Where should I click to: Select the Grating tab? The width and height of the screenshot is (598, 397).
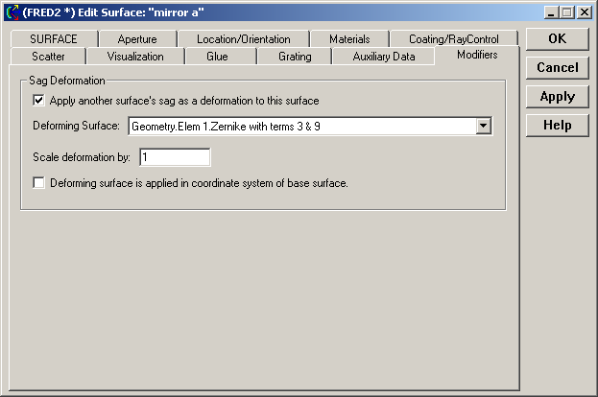tap(295, 57)
